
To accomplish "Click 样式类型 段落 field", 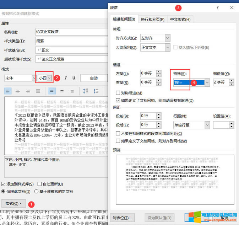I will pos(72,41).
